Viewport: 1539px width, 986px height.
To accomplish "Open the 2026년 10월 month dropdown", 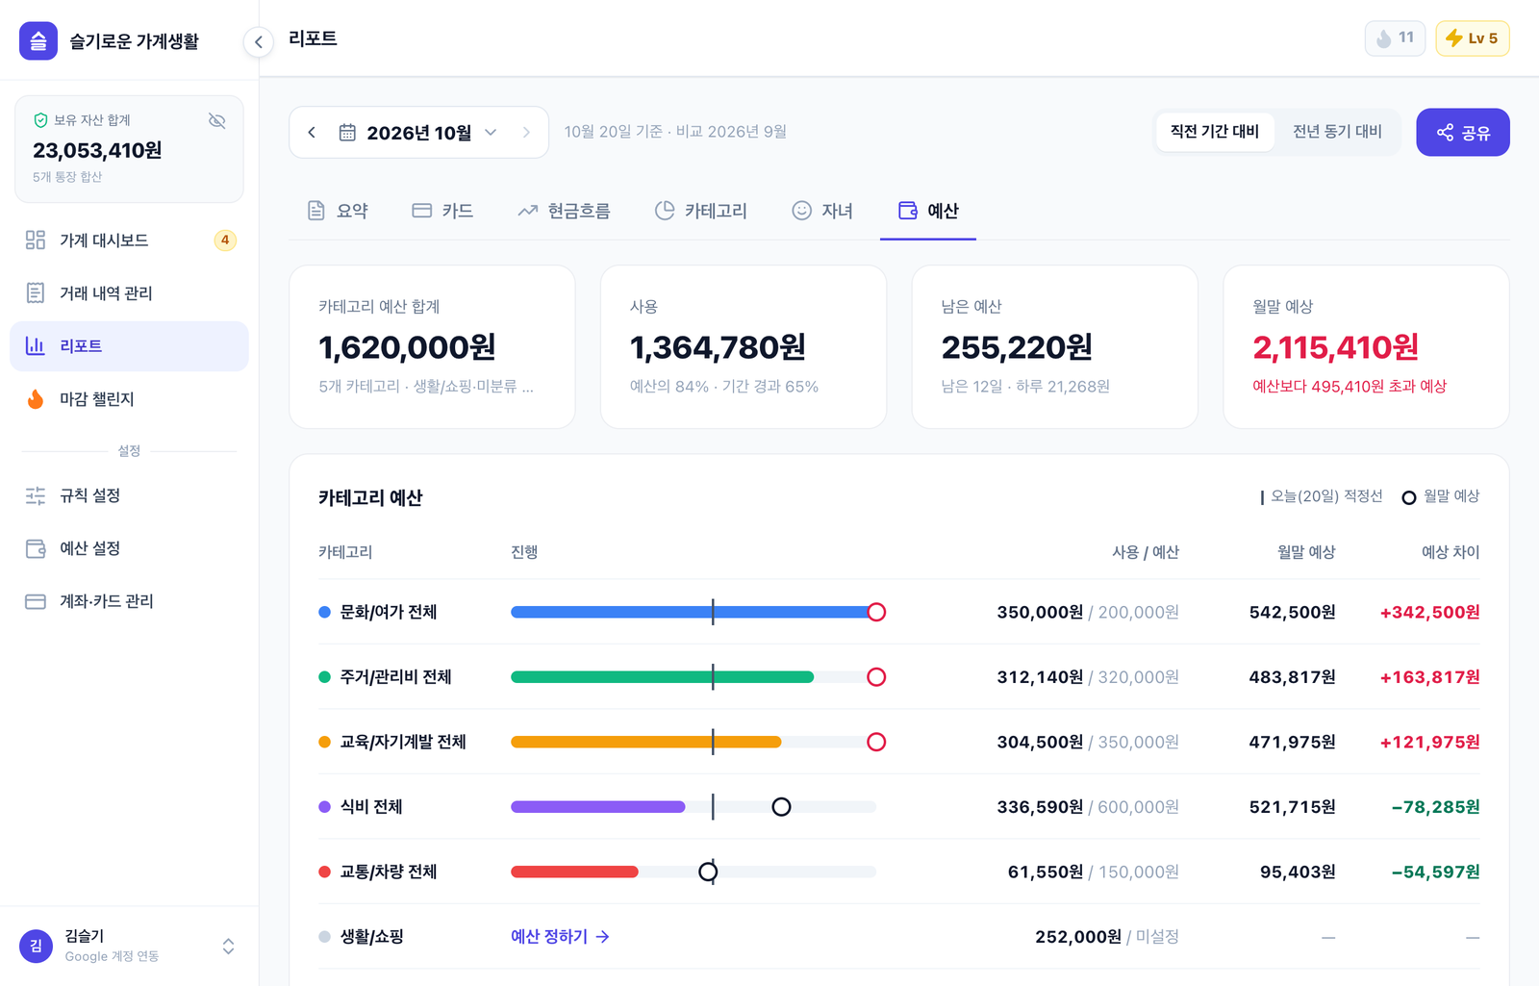I will point(418,133).
